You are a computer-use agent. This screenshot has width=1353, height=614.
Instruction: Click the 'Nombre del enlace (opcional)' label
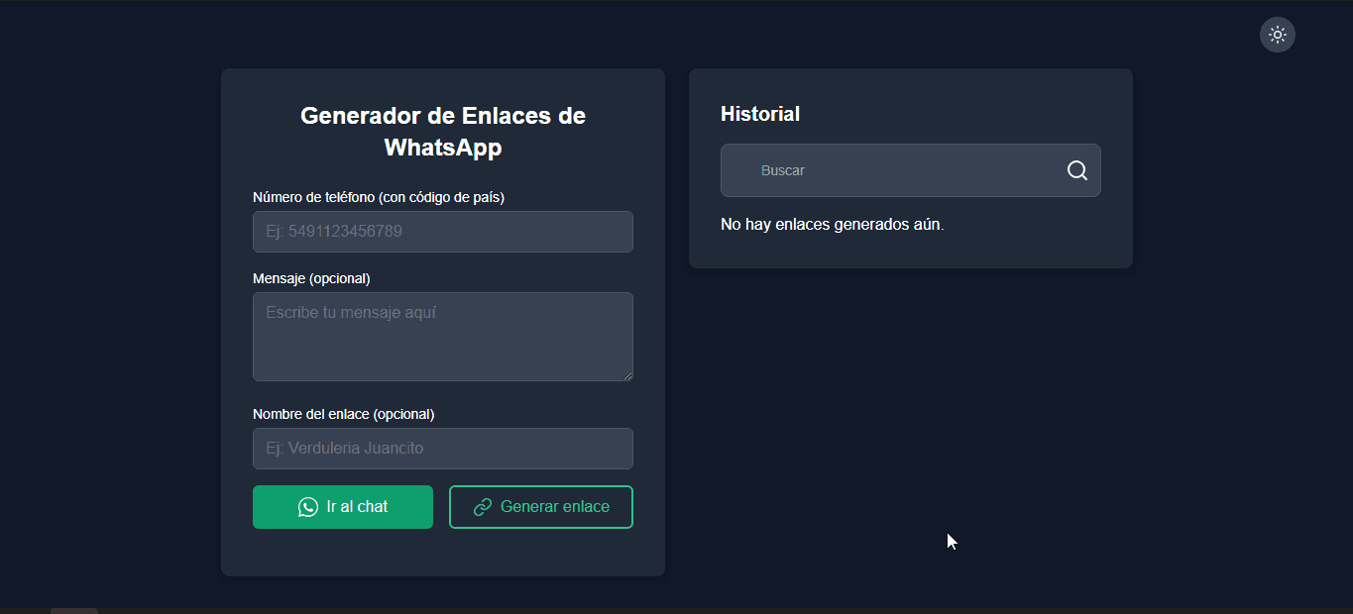(344, 414)
